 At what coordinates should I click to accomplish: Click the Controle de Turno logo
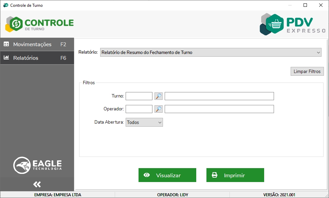pyautogui.click(x=40, y=24)
